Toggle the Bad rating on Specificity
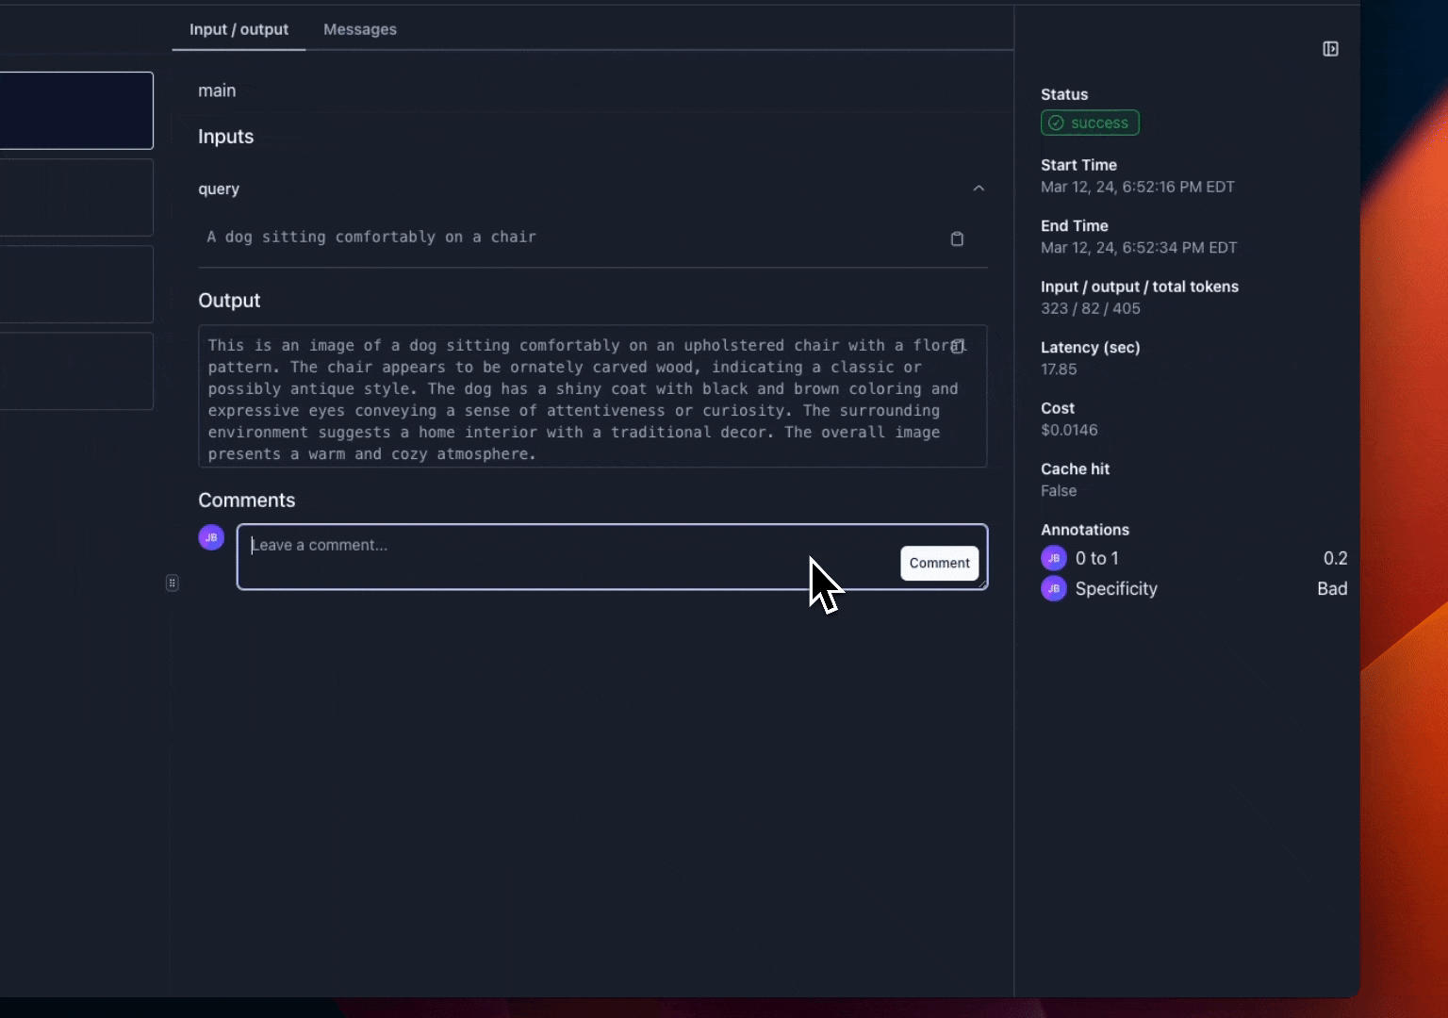Viewport: 1448px width, 1018px height. pos(1332,588)
